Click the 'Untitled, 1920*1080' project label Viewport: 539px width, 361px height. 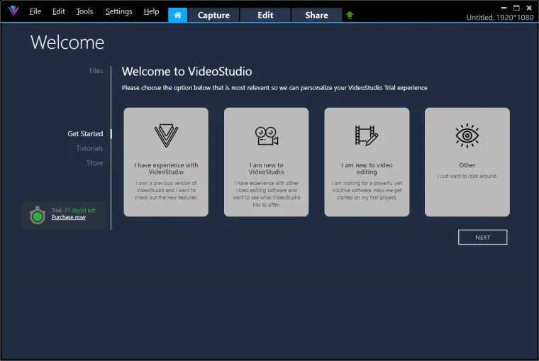pos(500,18)
